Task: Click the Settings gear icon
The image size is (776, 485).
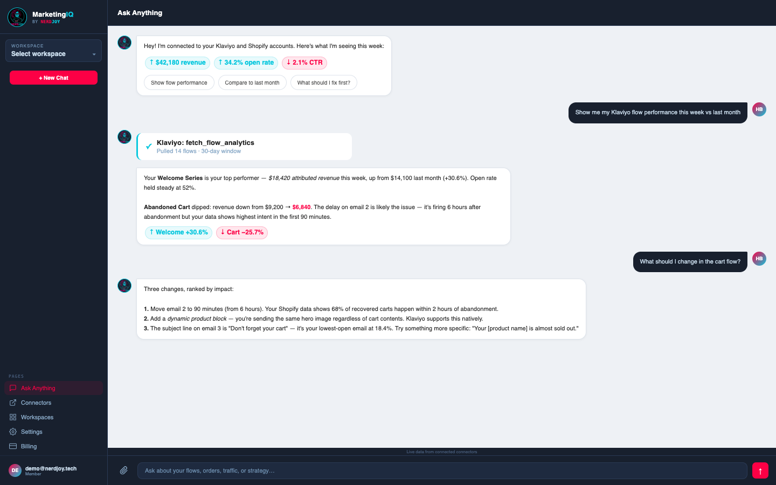Action: (x=13, y=432)
